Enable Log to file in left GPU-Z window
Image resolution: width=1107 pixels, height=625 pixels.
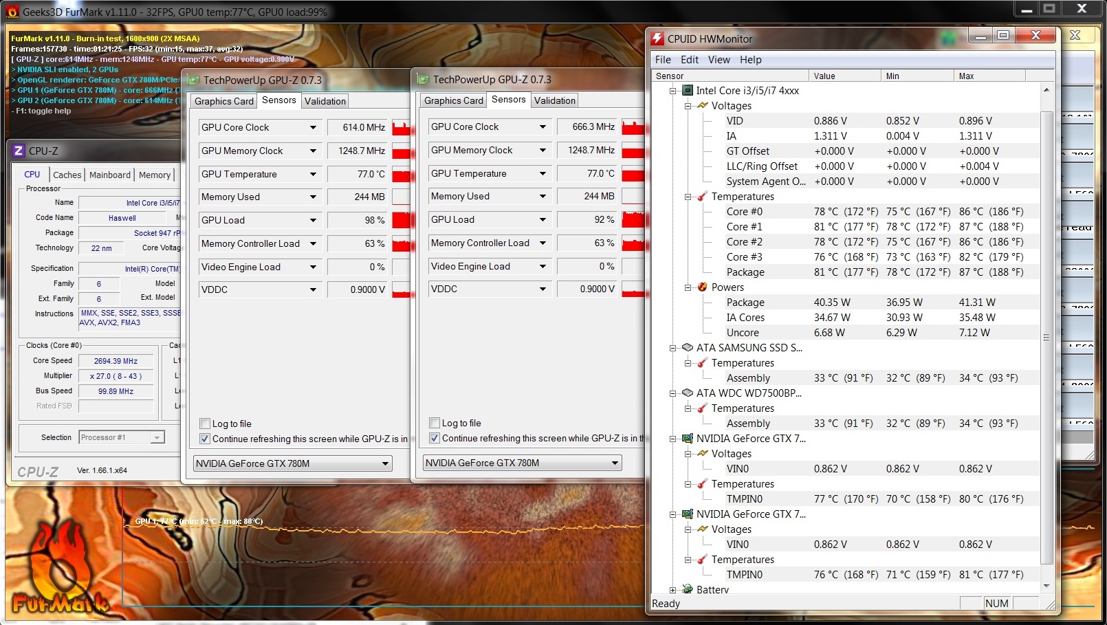[204, 424]
